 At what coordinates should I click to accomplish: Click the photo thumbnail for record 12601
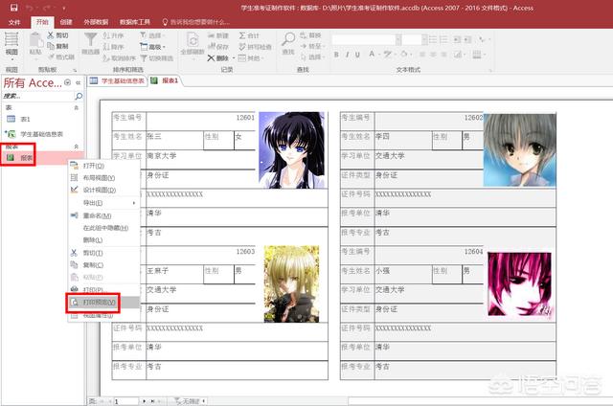point(291,150)
